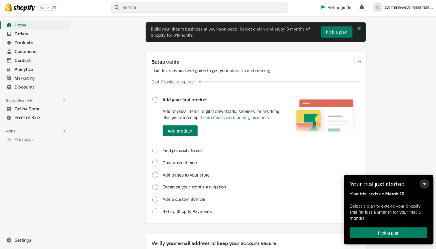This screenshot has height=249, width=436.
Task: Select Add pages to your store task
Action: click(x=186, y=175)
